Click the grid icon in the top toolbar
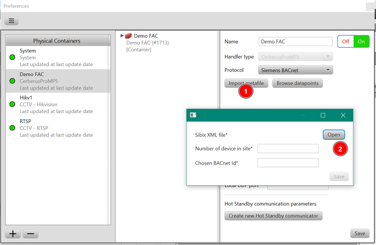Image resolution: width=376 pixels, height=245 pixels. tap(11, 21)
